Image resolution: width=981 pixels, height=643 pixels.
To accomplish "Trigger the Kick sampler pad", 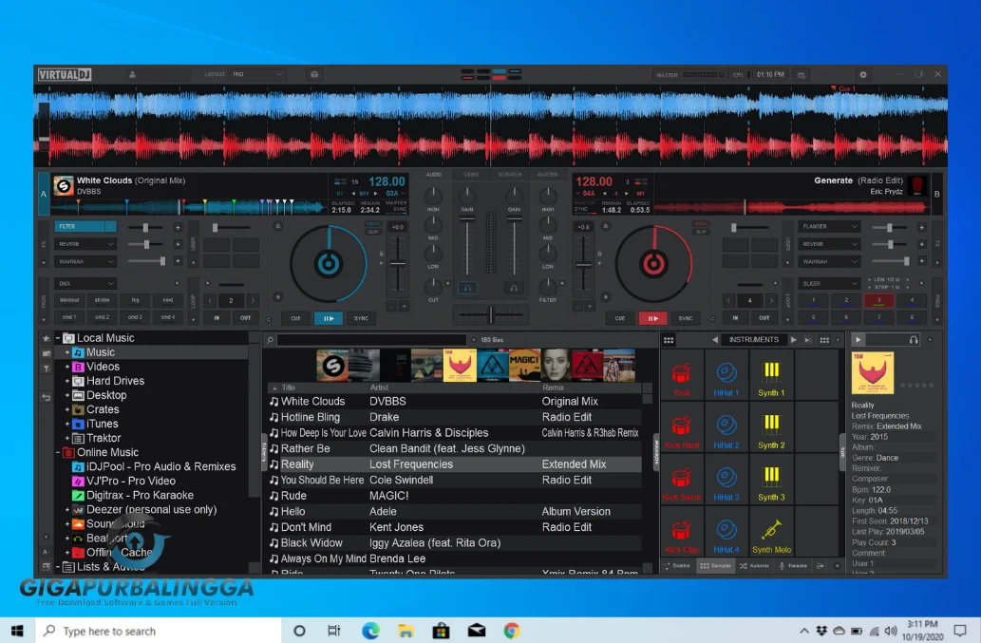I will (x=681, y=374).
